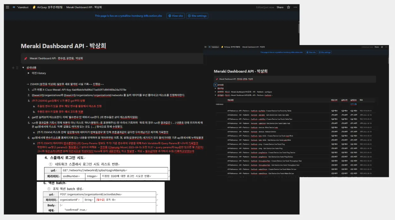Click View site in the right window
Screen dimensions: 395x220
point(311,52)
